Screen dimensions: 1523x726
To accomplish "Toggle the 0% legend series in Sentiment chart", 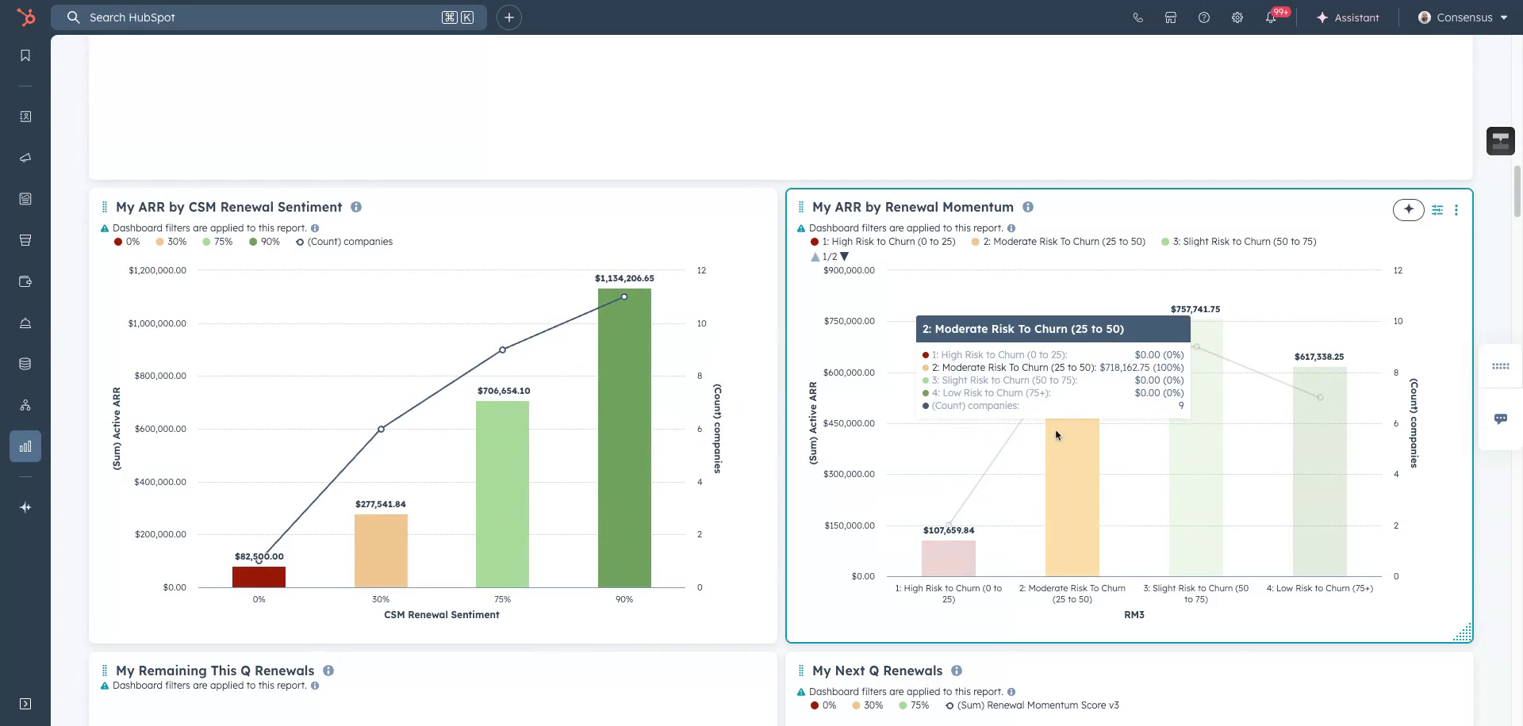I will click(127, 242).
